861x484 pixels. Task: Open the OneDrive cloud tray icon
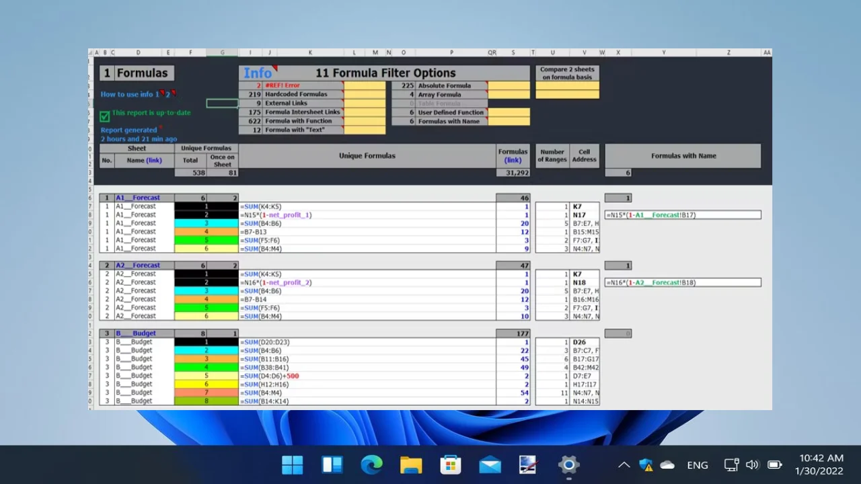click(667, 465)
